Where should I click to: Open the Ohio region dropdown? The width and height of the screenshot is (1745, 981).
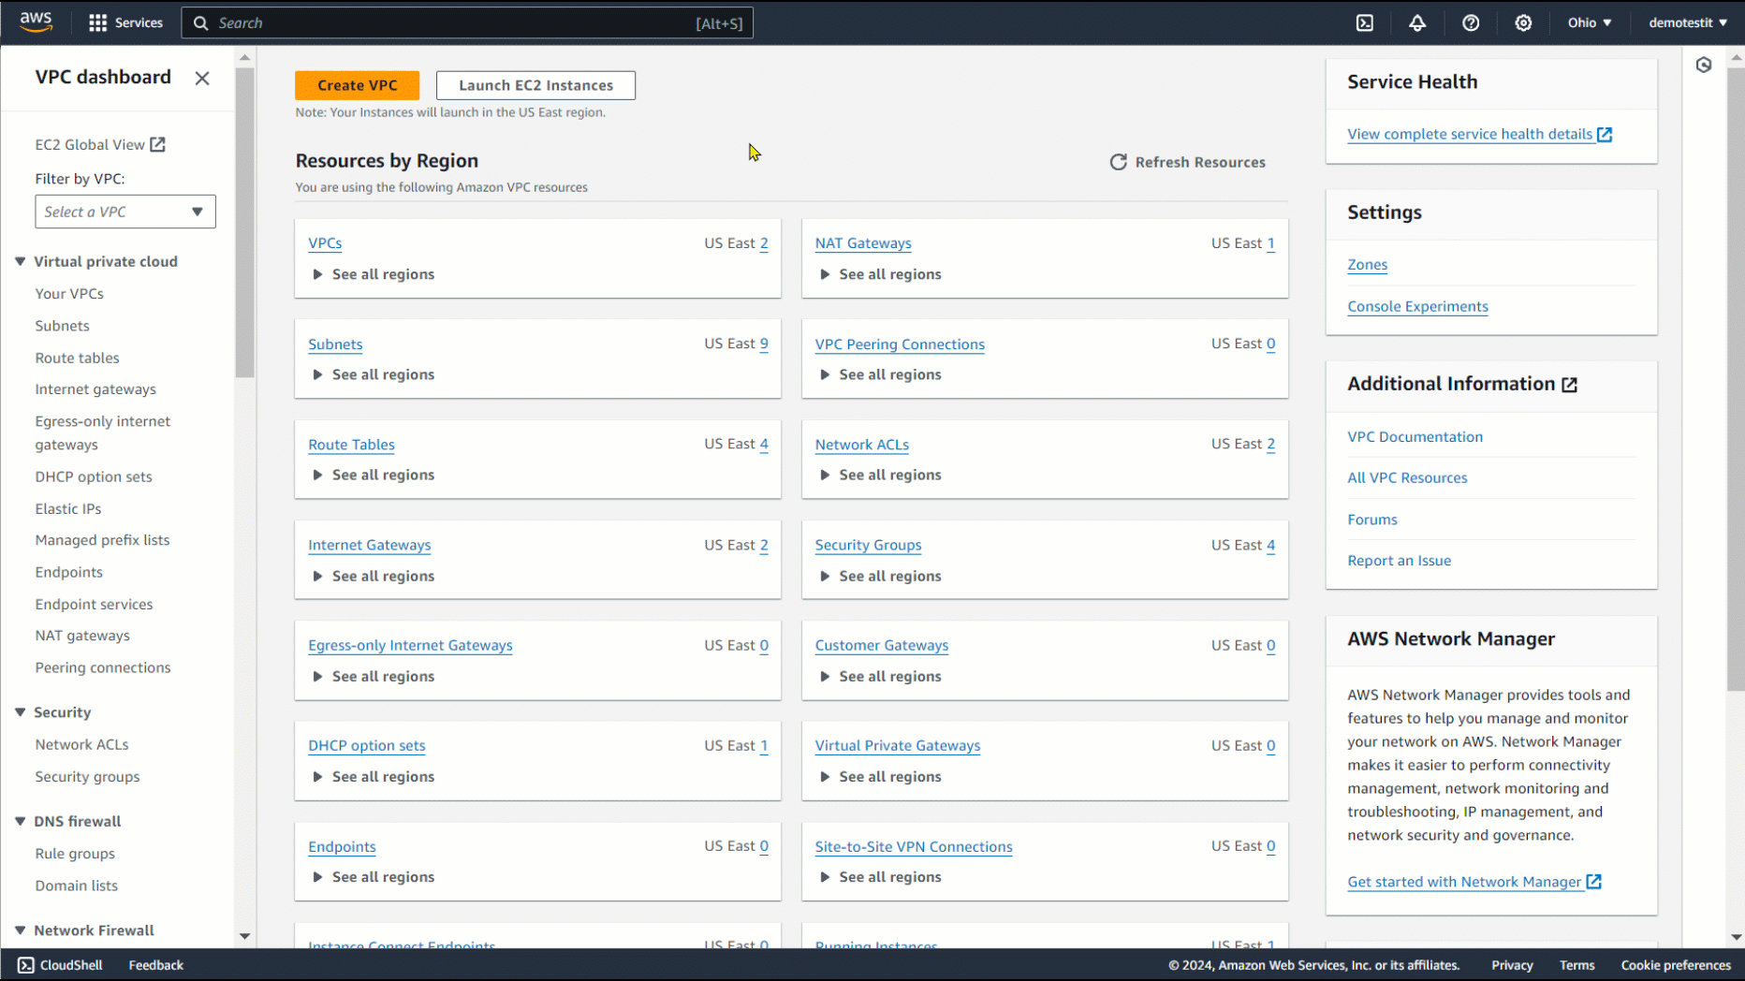[1590, 22]
